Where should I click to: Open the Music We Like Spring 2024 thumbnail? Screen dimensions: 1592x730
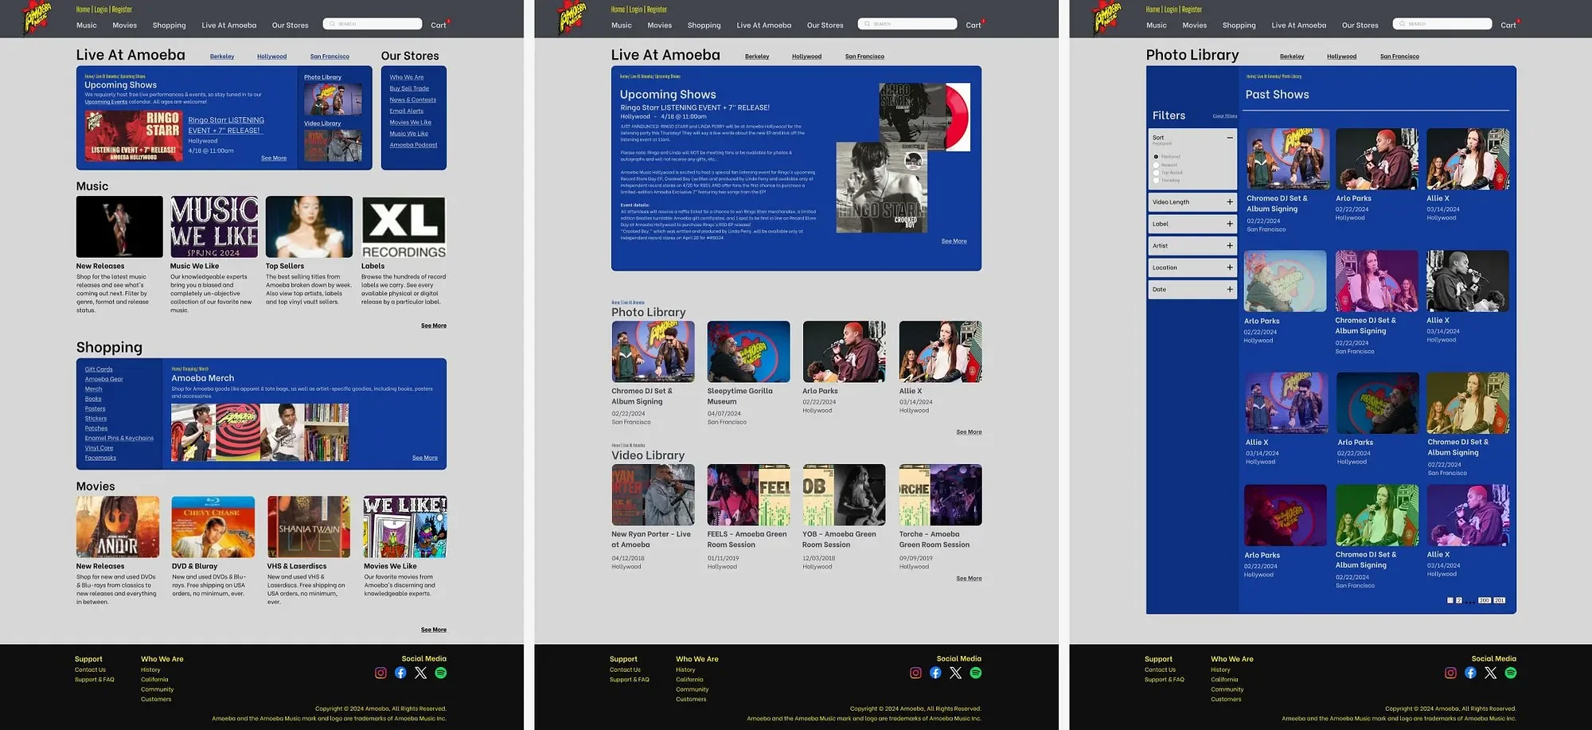(214, 227)
